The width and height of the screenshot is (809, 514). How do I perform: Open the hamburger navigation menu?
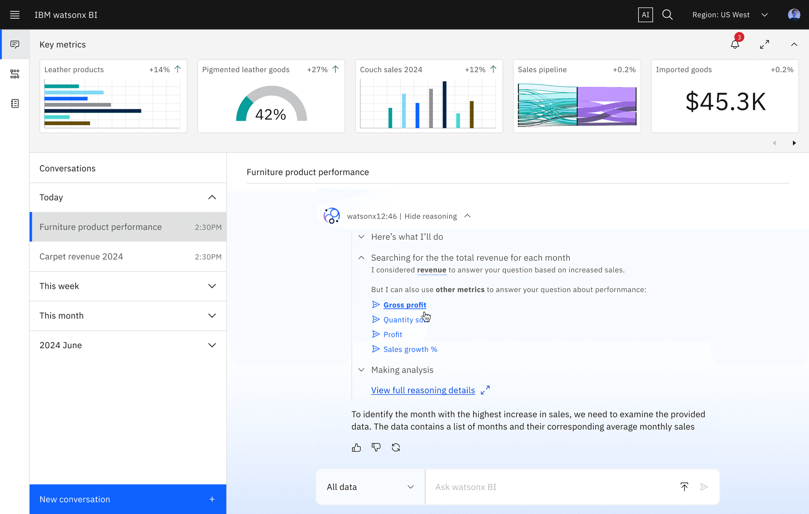coord(15,15)
